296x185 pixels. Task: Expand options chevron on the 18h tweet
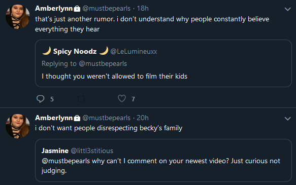pos(287,9)
